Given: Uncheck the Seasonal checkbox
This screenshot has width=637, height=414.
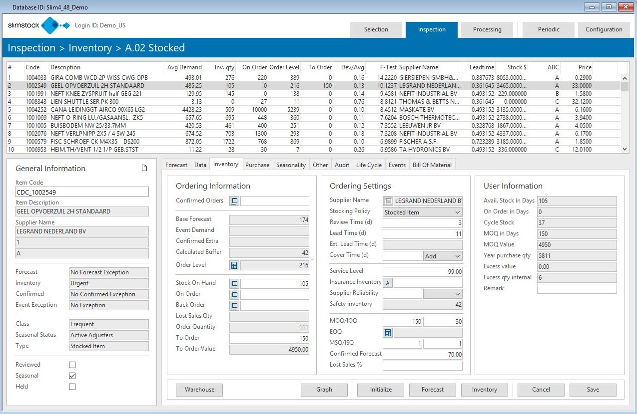Looking at the screenshot, I should [72, 376].
